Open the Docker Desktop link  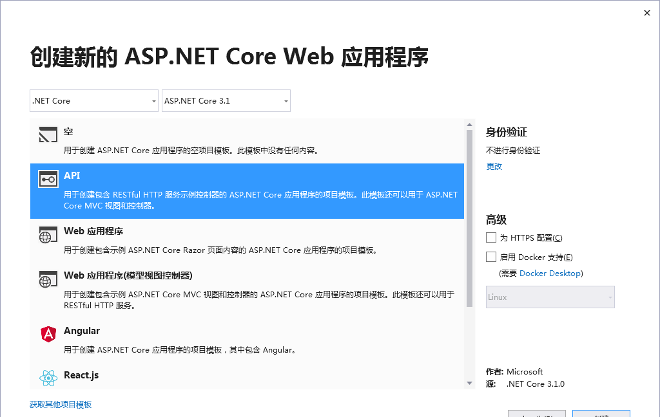click(x=550, y=273)
